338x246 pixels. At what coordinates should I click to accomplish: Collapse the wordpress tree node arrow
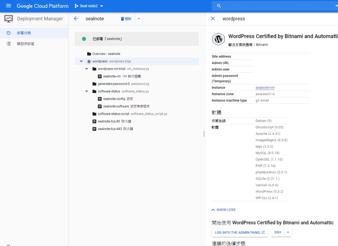point(81,61)
